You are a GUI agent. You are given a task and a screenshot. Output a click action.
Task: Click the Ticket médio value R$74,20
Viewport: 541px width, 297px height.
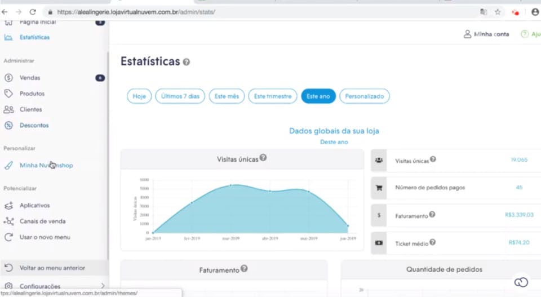pyautogui.click(x=519, y=242)
